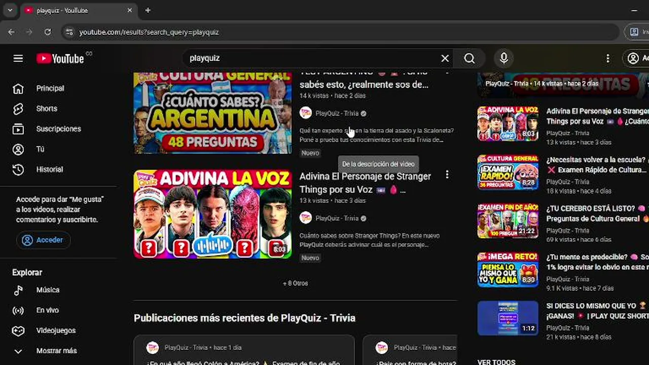Click the Acceder sign-in button in sidebar
This screenshot has height=365, width=649.
tap(43, 240)
